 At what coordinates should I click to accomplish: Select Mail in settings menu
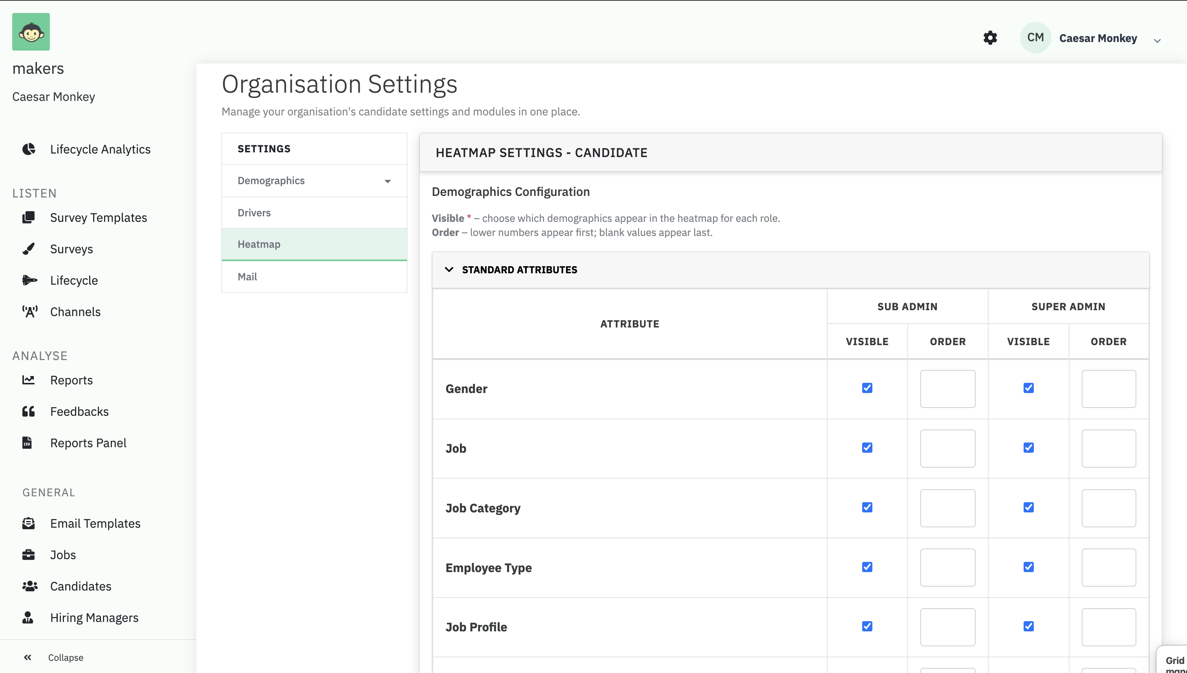click(315, 276)
